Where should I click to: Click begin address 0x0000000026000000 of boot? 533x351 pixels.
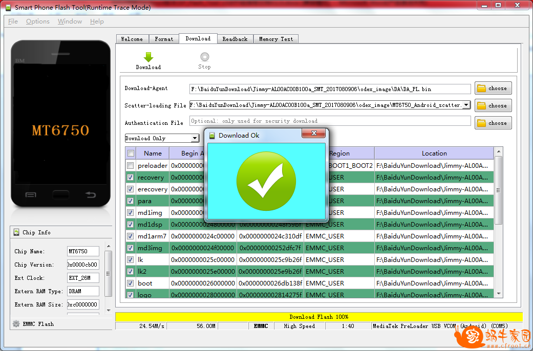[203, 283]
